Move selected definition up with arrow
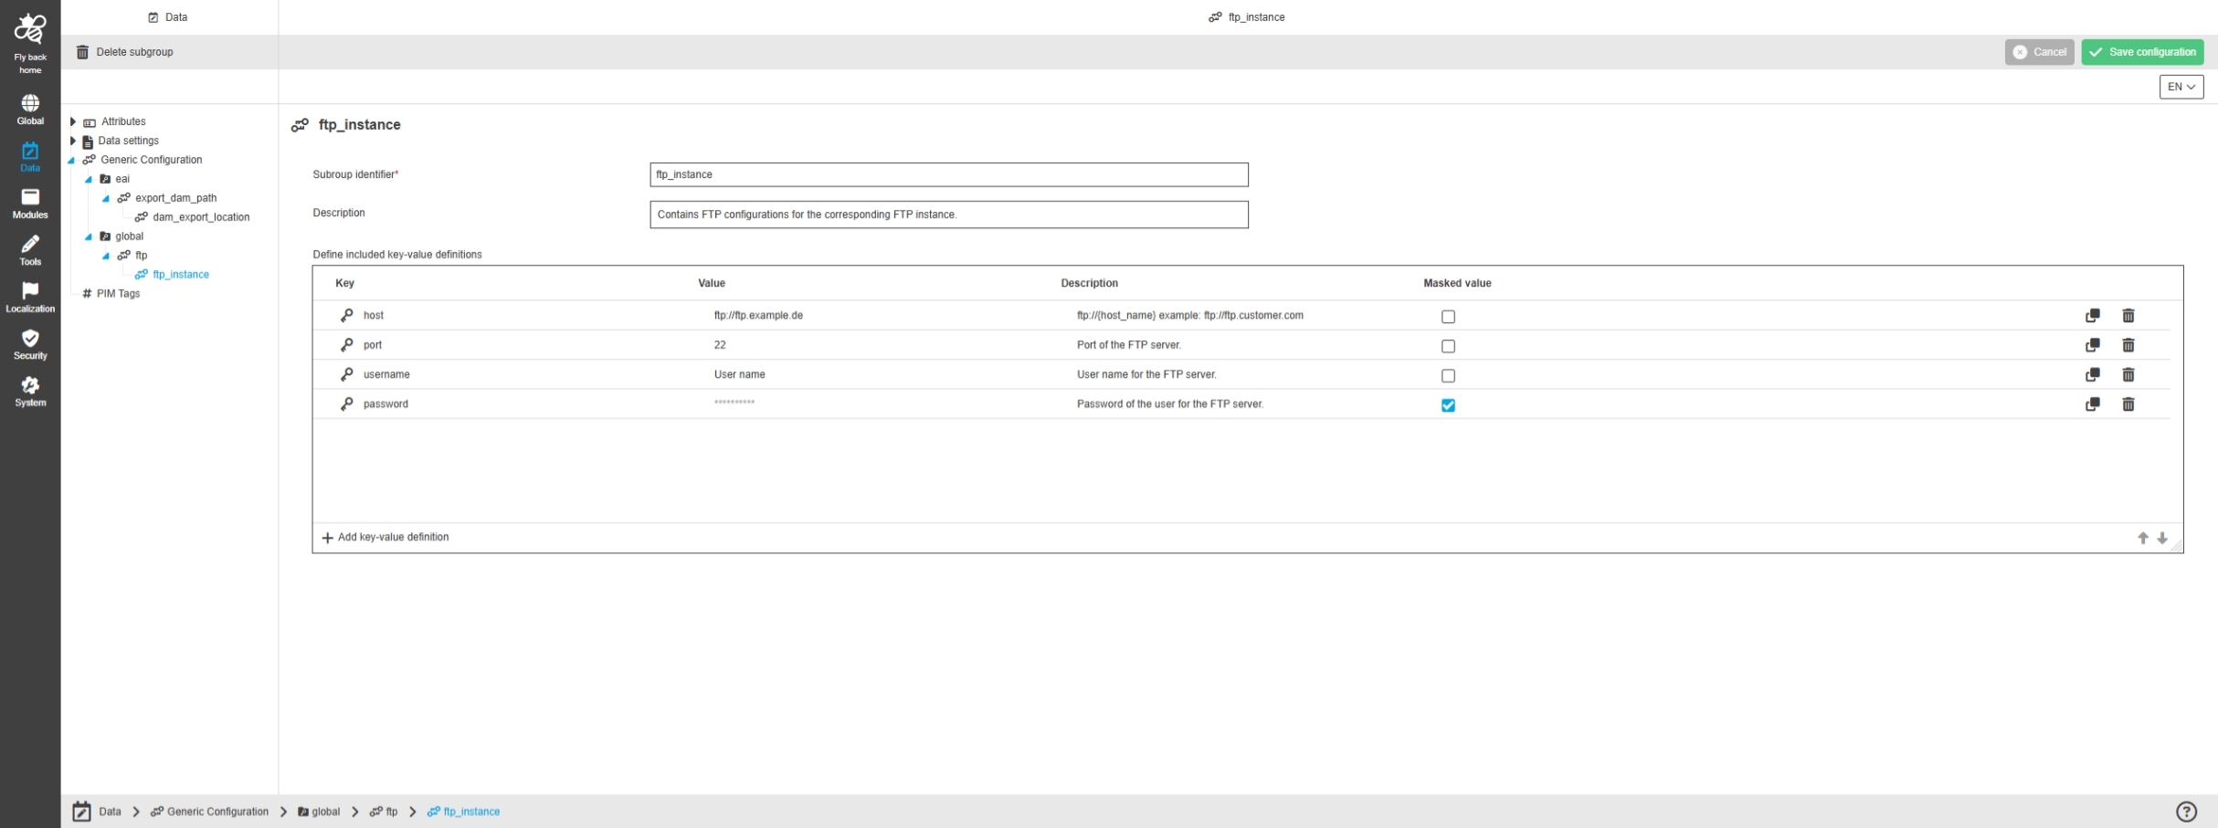Image resolution: width=2218 pixels, height=828 pixels. coord(2142,539)
